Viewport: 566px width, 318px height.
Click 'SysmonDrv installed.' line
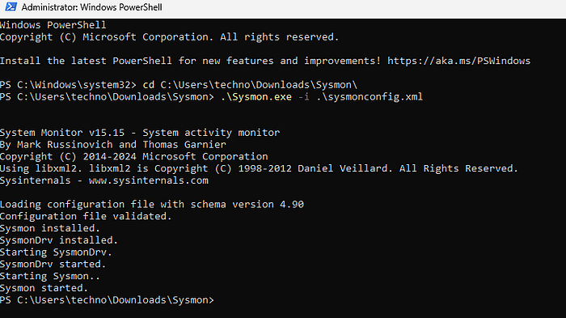[59, 240]
